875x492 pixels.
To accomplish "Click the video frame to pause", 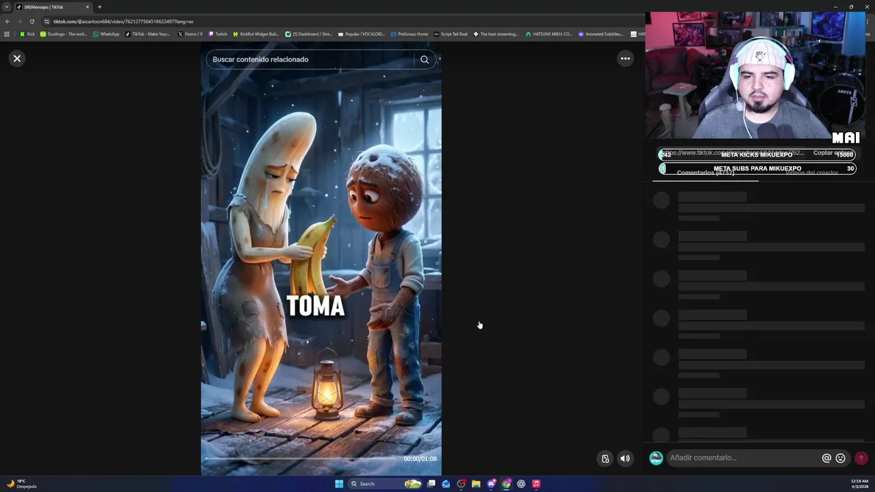I will click(321, 260).
